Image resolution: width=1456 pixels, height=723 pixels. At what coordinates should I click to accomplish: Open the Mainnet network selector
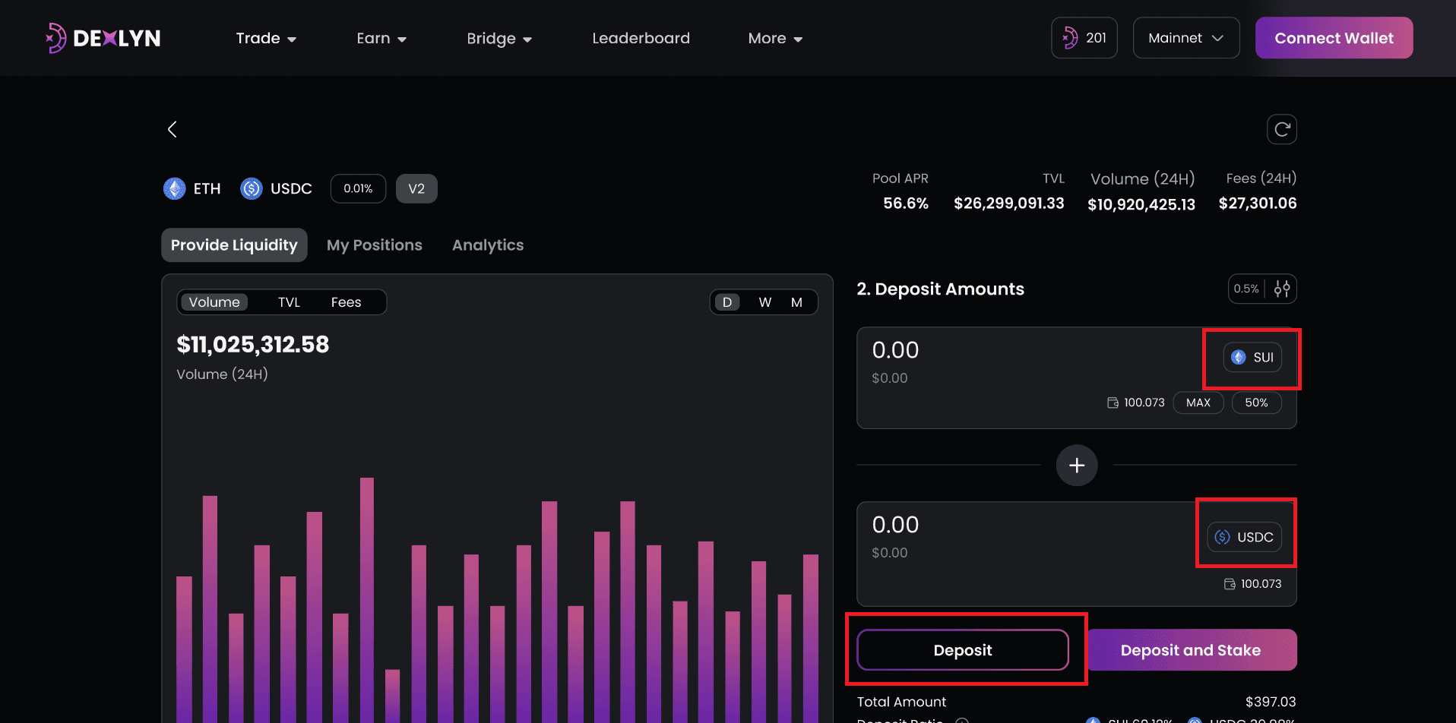[1185, 38]
